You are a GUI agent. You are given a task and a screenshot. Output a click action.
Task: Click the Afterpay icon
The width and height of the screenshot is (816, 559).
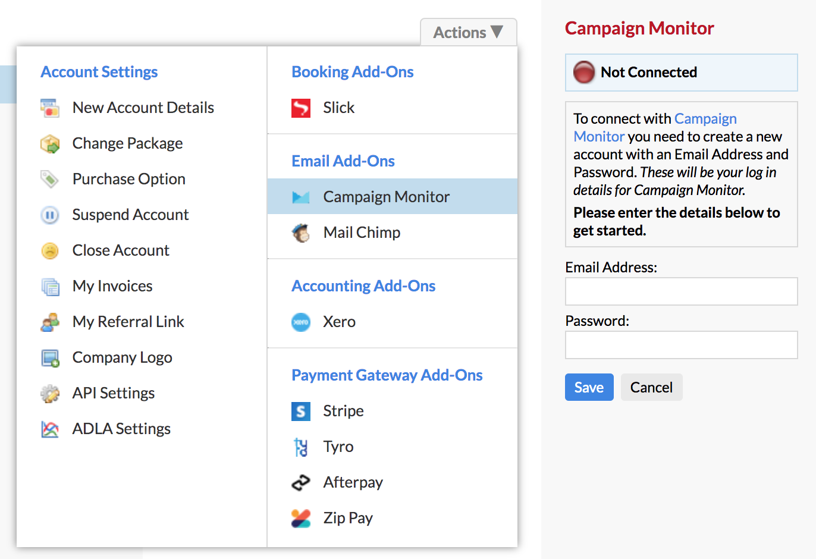coord(301,482)
